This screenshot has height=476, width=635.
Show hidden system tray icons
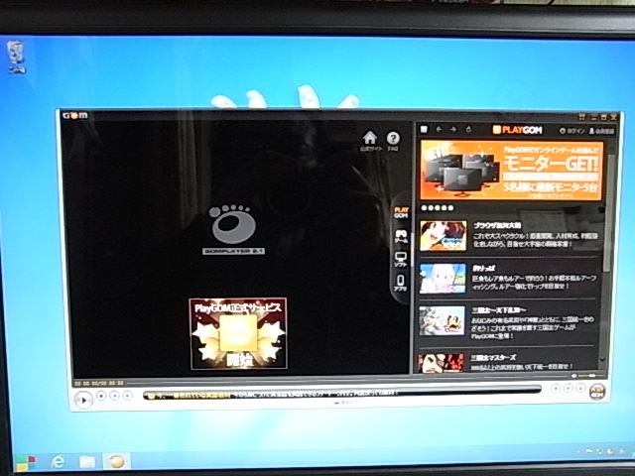coord(579,451)
